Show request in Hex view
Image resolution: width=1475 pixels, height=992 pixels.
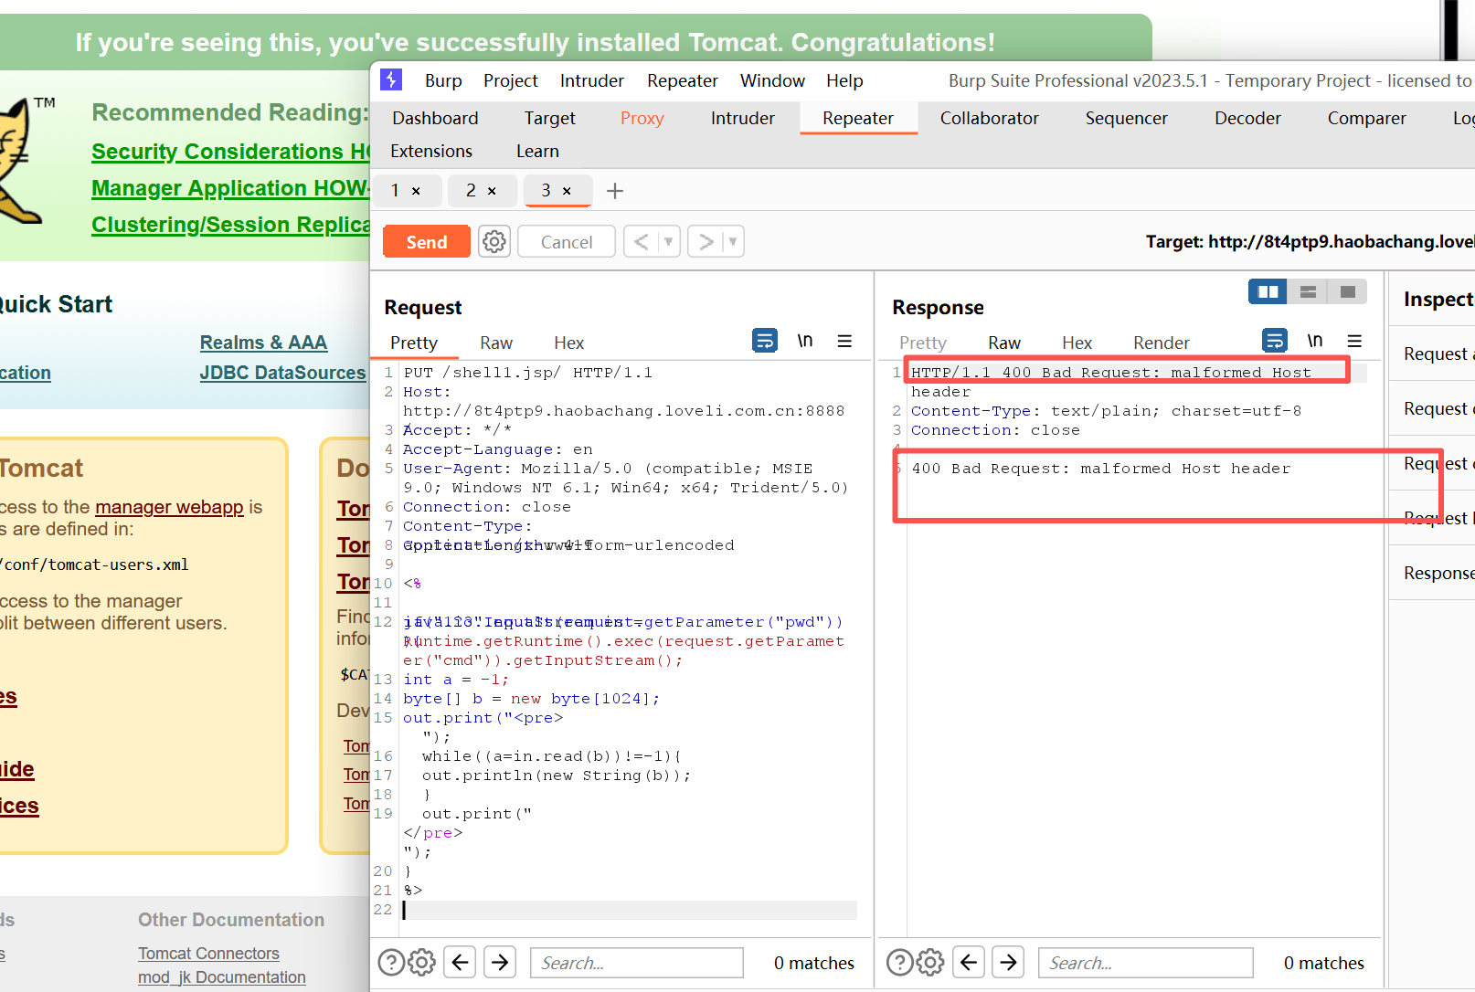click(568, 343)
